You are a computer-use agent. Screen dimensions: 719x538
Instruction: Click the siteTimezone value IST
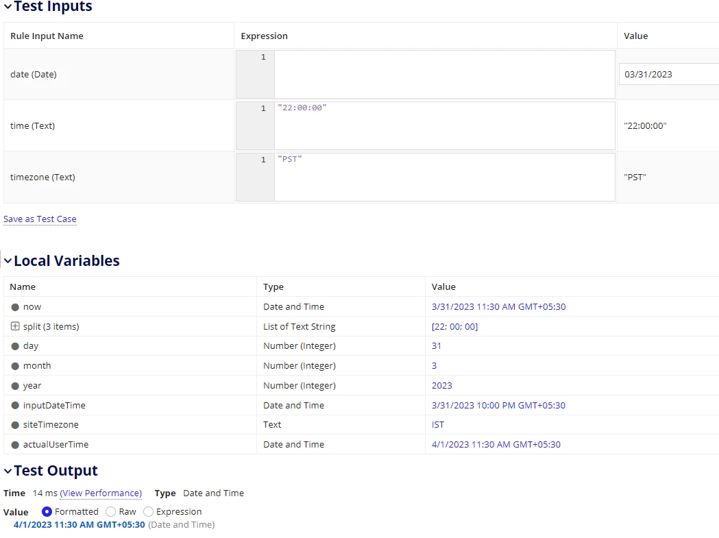coord(438,425)
